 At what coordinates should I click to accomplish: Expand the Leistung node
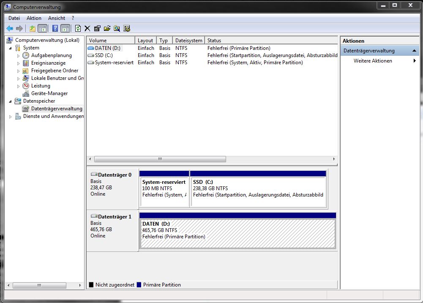coord(18,86)
